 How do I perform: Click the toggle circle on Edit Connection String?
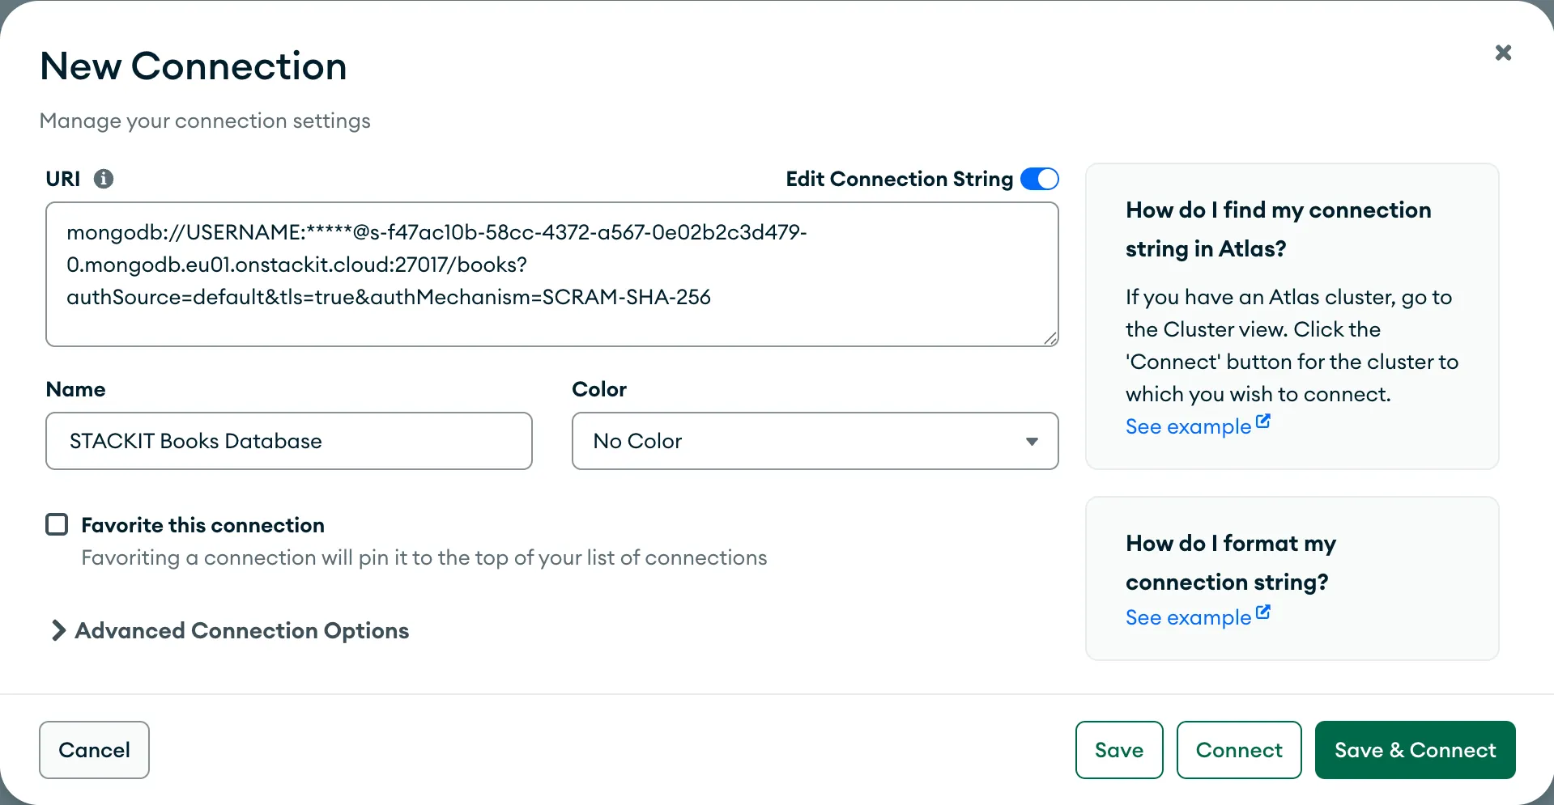point(1047,179)
